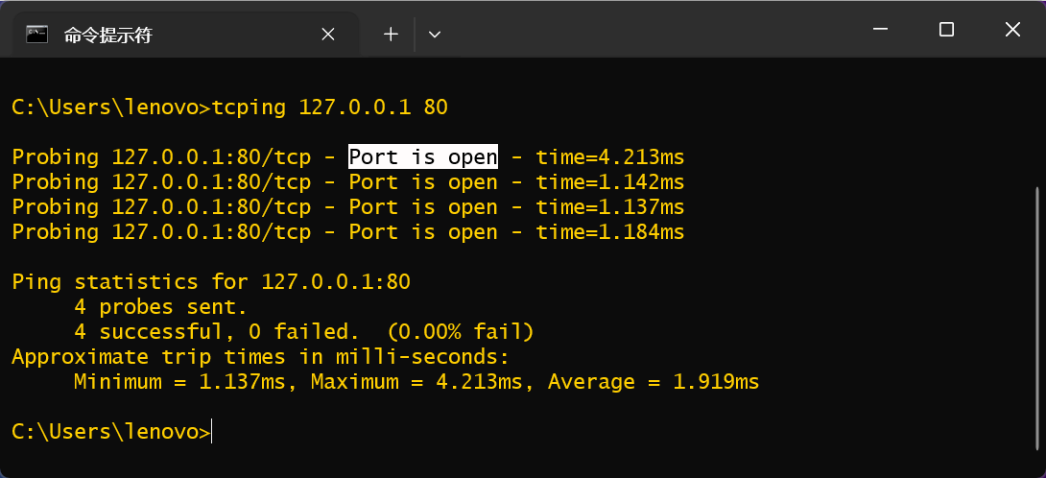This screenshot has height=478, width=1046.
Task: Click the command prompt icon in the tab
Action: tap(36, 34)
